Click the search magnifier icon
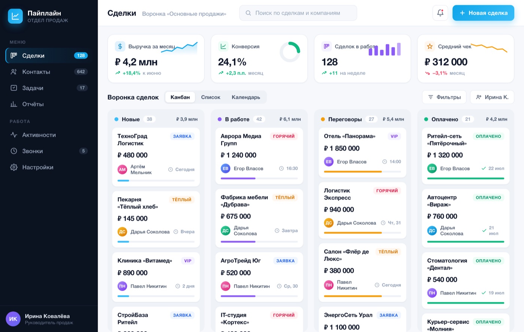524x332 pixels. tap(248, 13)
